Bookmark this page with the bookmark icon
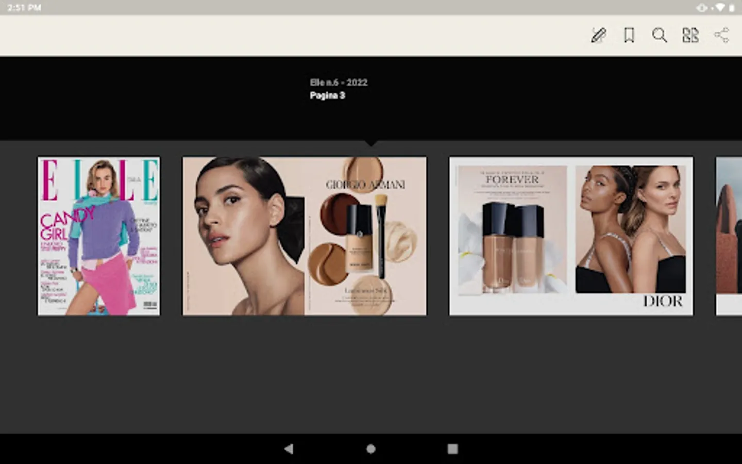742x464 pixels. pyautogui.click(x=629, y=35)
